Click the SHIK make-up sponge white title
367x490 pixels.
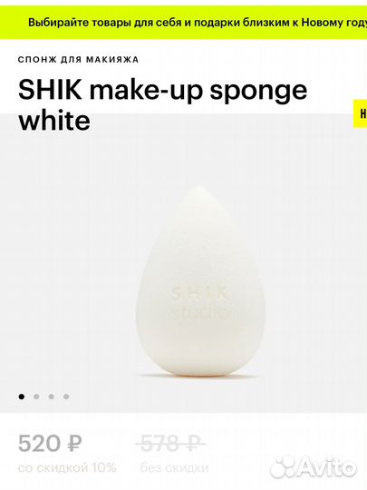[x=162, y=105]
